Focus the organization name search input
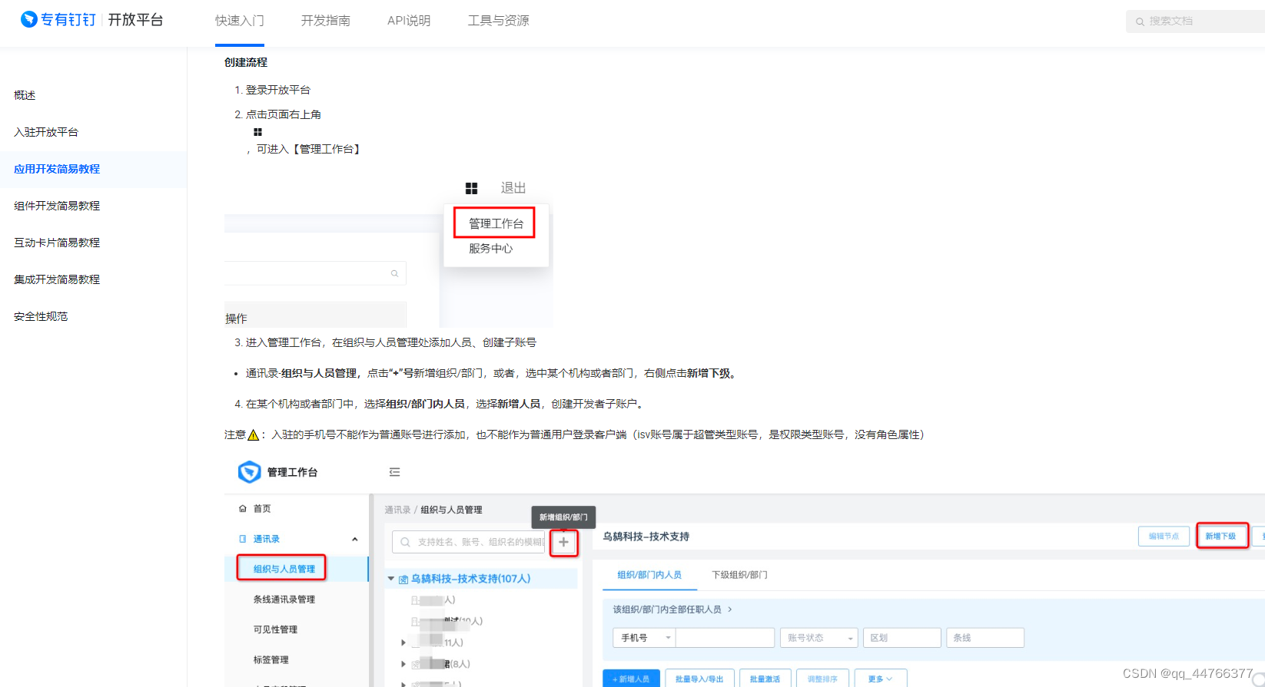Screen dimensions: 1265x687 click(x=468, y=542)
